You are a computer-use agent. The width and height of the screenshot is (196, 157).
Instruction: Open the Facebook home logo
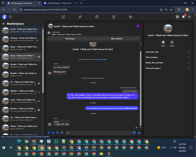pos(4,17)
